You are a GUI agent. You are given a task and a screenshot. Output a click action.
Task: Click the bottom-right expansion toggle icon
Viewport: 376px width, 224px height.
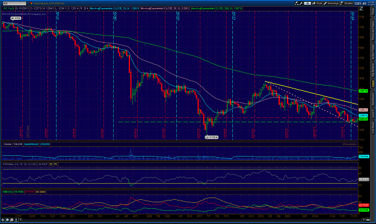369,220
